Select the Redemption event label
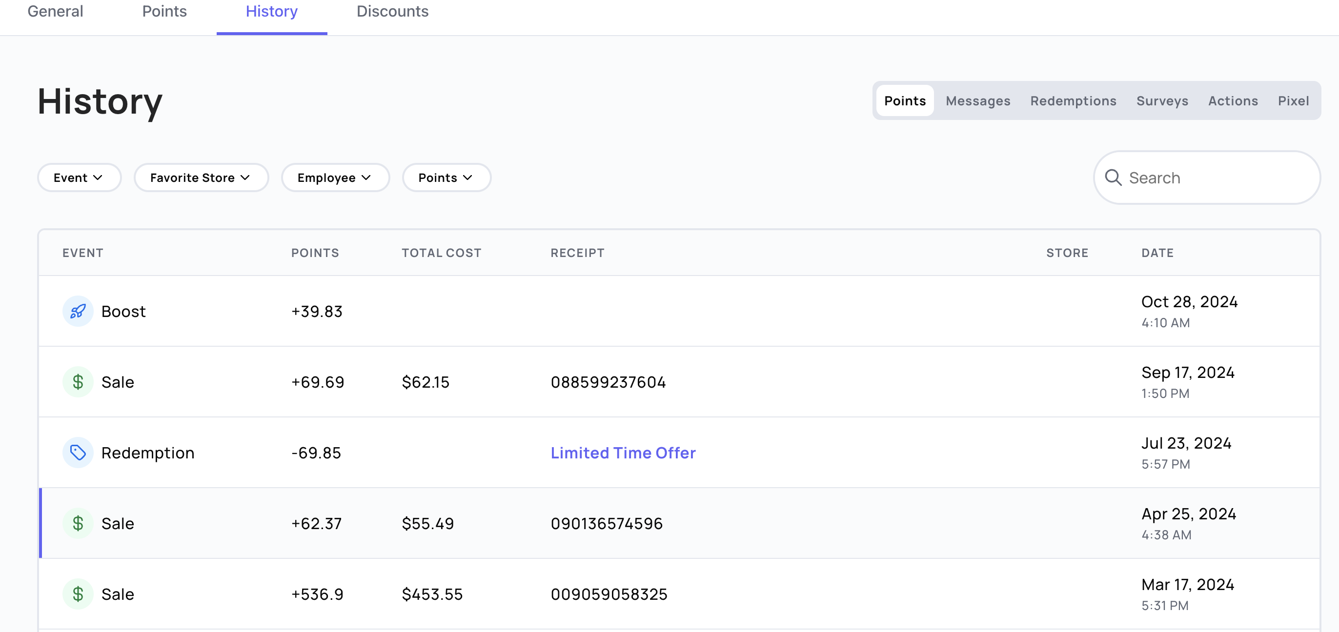 (148, 453)
